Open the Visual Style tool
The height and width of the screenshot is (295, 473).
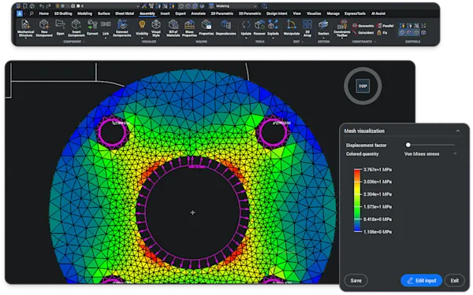point(156,28)
